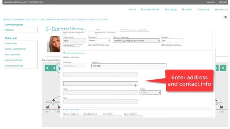Click the teal circle-dot tree settings button
Image resolution: width=230 pixels, height=129 pixels.
(x=223, y=68)
